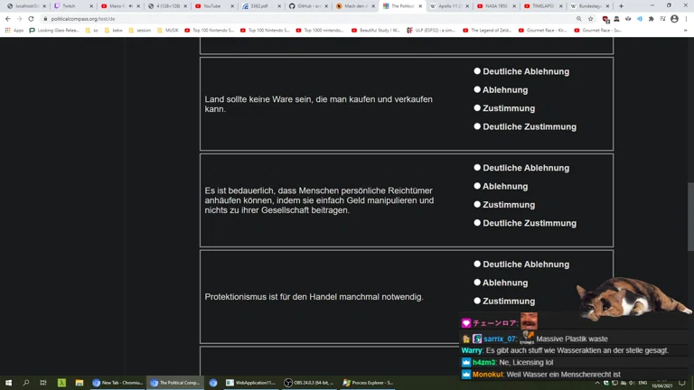Image resolution: width=694 pixels, height=390 pixels.
Task: Switch to Process Explorer in taskbar
Action: (369, 383)
